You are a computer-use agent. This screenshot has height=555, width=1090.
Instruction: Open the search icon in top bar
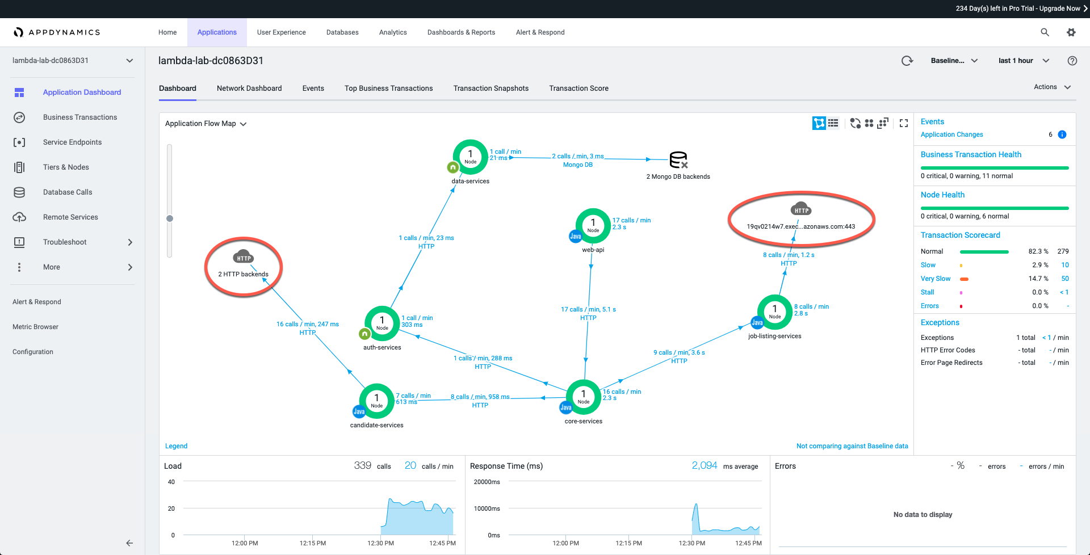tap(1045, 32)
